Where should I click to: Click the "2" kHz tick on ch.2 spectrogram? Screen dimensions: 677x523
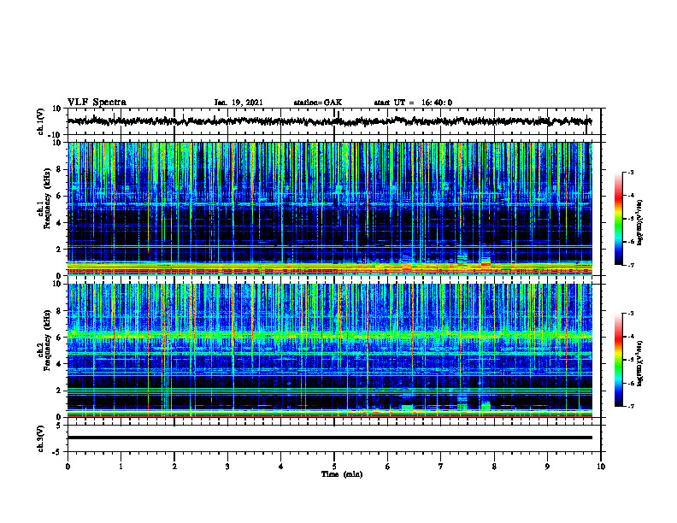60,391
